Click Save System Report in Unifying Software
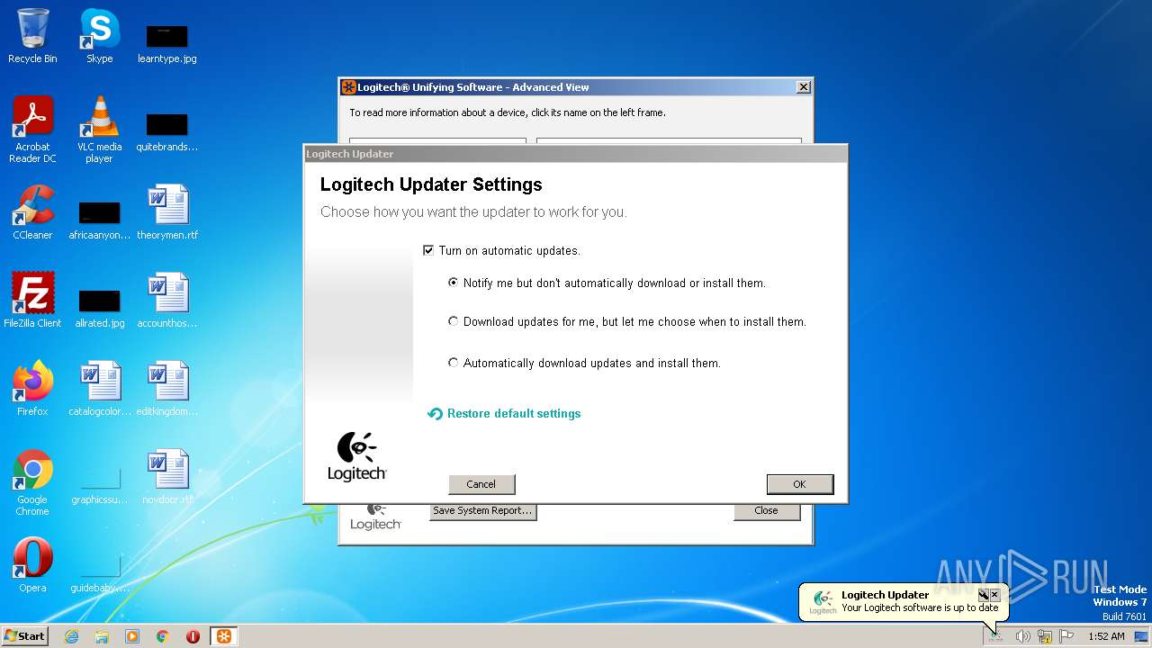Screen dimensions: 1152x648 point(482,510)
